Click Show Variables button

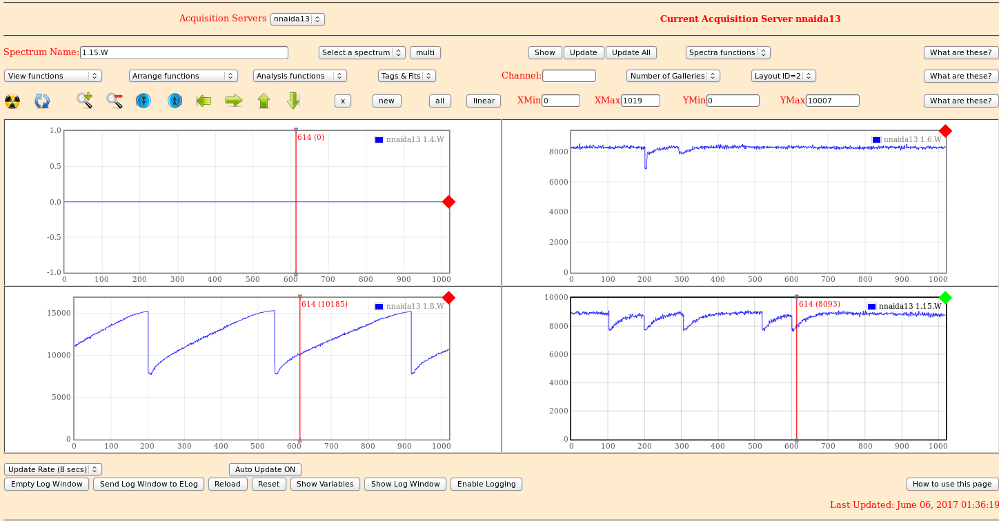[326, 484]
